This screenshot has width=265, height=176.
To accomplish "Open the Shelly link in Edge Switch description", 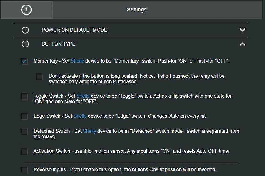I will tap(80, 116).
